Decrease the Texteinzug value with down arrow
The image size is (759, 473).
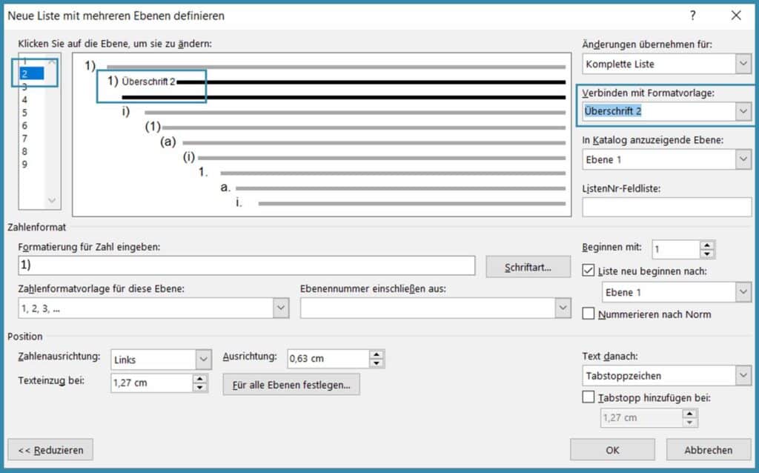[199, 387]
